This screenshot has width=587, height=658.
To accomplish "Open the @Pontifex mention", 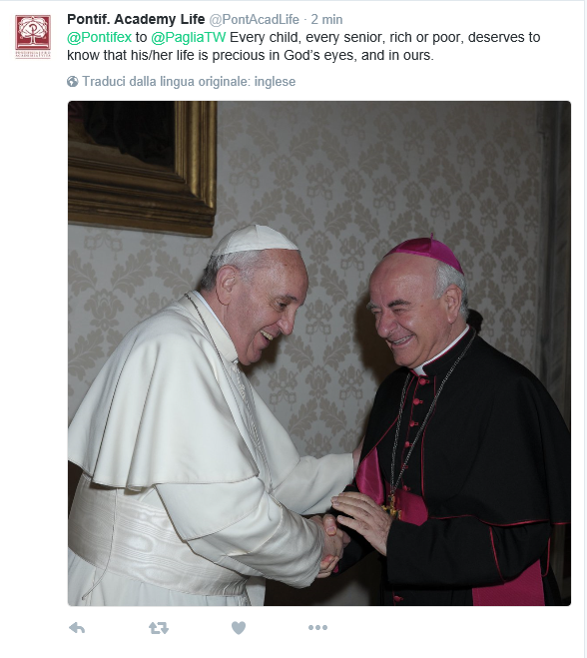I will tap(100, 37).
